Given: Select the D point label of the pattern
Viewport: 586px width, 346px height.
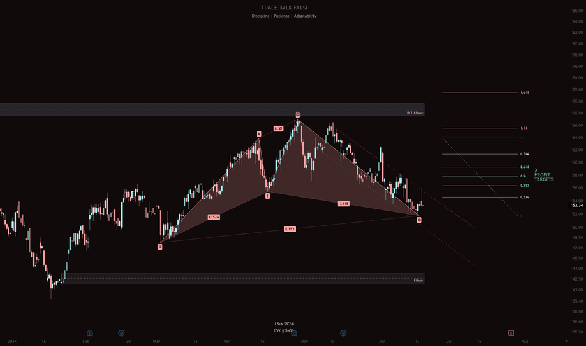Looking at the screenshot, I should [x=419, y=220].
